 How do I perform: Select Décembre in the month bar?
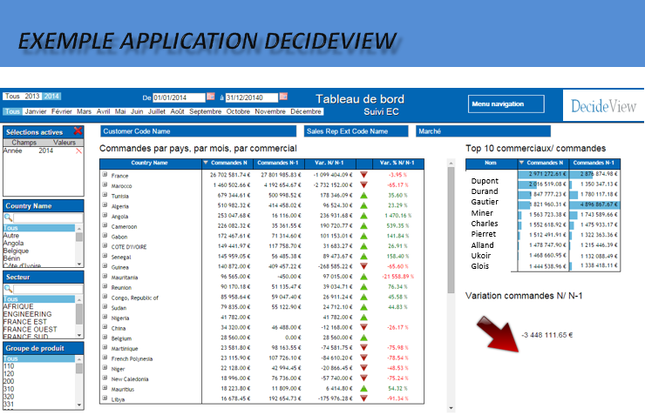click(x=305, y=111)
